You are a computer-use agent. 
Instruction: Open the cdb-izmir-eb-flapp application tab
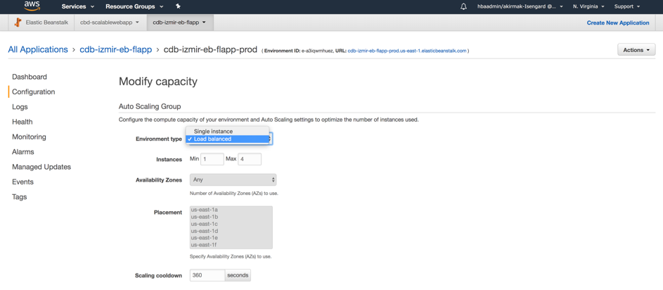179,23
